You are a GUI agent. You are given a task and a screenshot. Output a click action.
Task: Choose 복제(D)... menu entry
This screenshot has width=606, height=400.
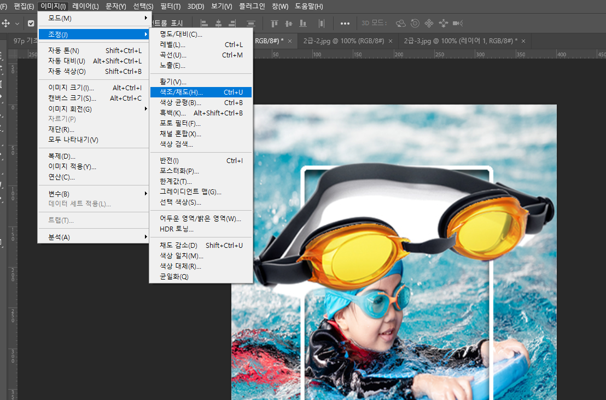click(94, 156)
